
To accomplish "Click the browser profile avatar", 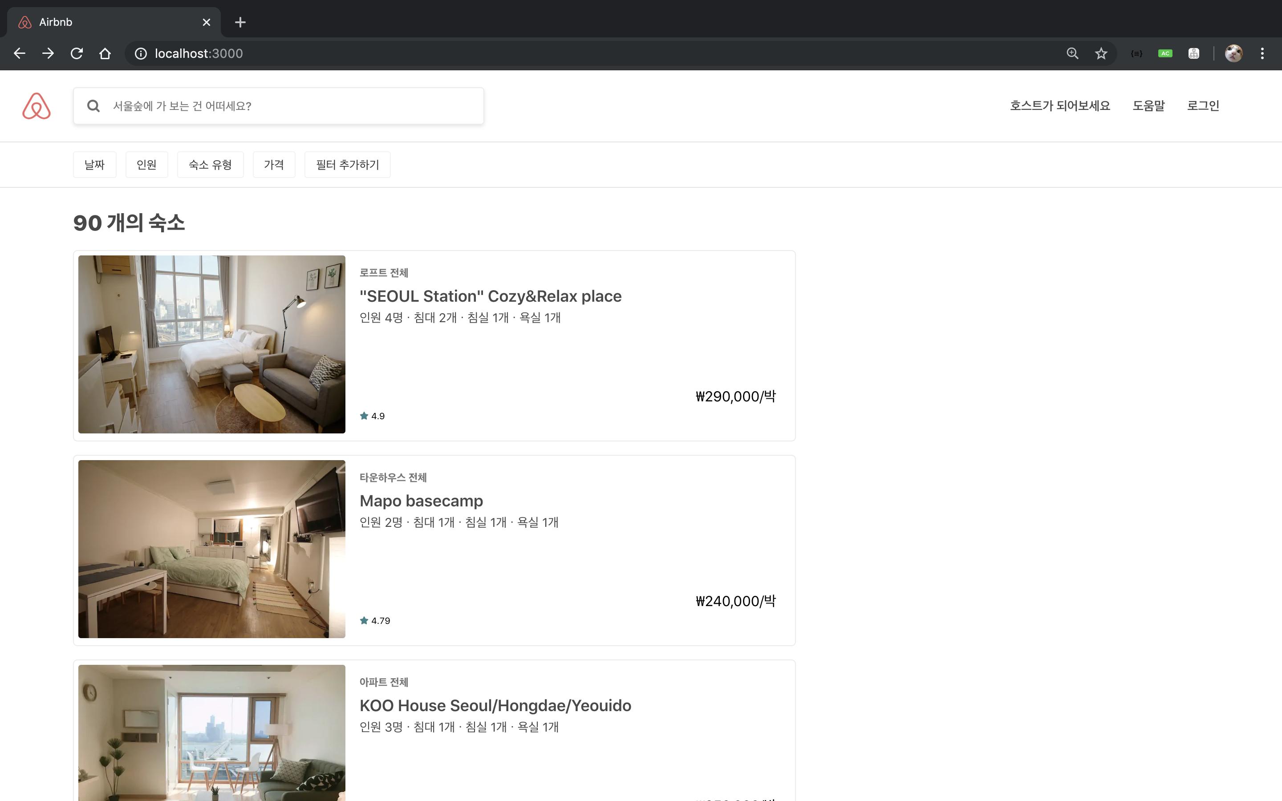I will pyautogui.click(x=1233, y=53).
